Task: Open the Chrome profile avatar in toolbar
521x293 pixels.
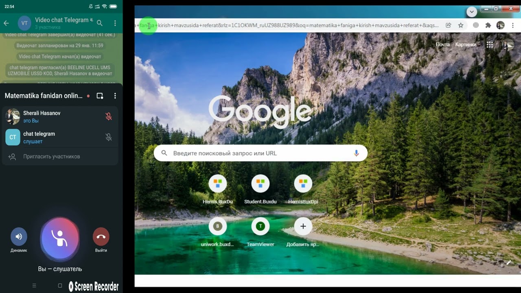Action: tap(501, 25)
